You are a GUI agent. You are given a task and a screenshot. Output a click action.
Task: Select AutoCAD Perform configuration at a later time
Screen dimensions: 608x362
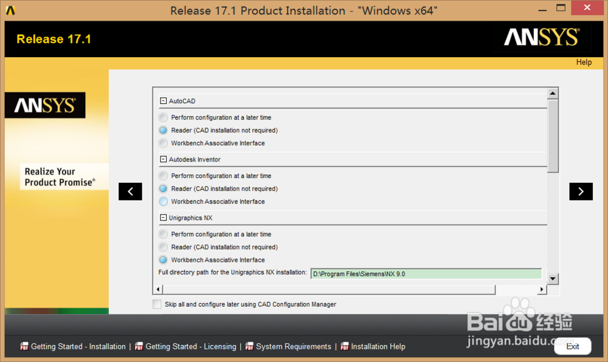(x=163, y=117)
